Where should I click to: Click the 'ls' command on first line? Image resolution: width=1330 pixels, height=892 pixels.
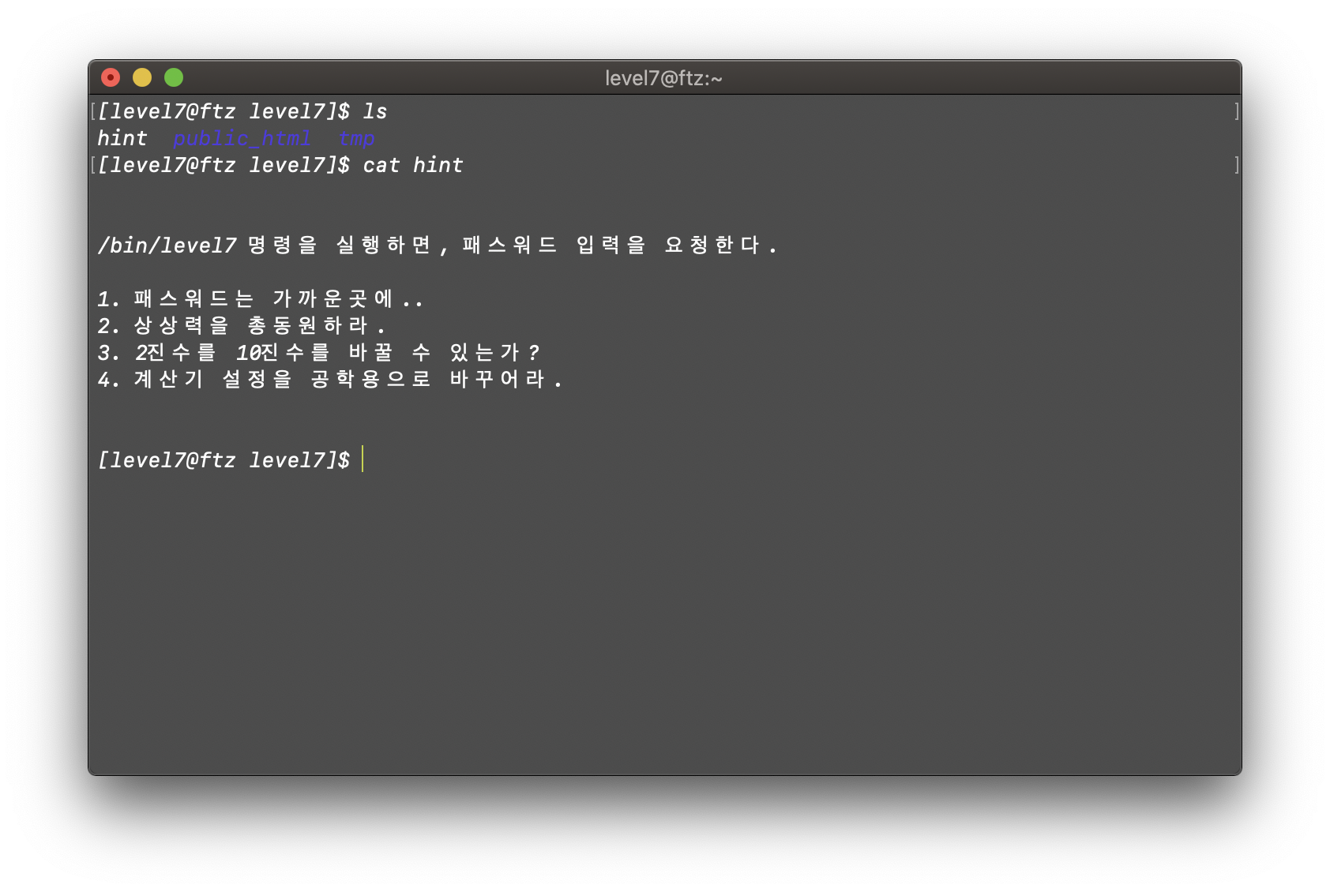tap(375, 111)
